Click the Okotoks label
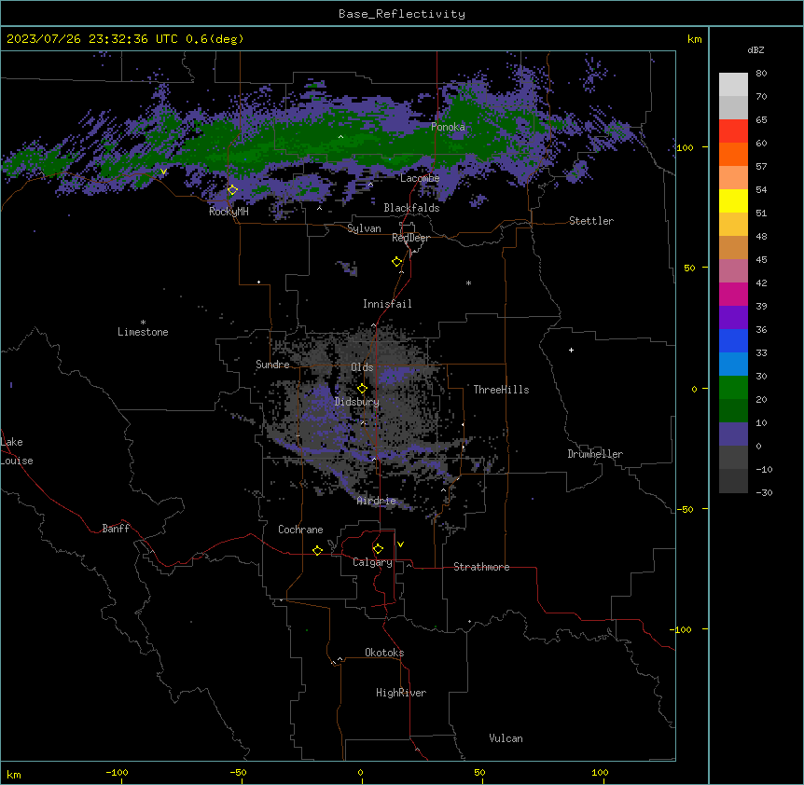The width and height of the screenshot is (804, 785). pos(384,653)
